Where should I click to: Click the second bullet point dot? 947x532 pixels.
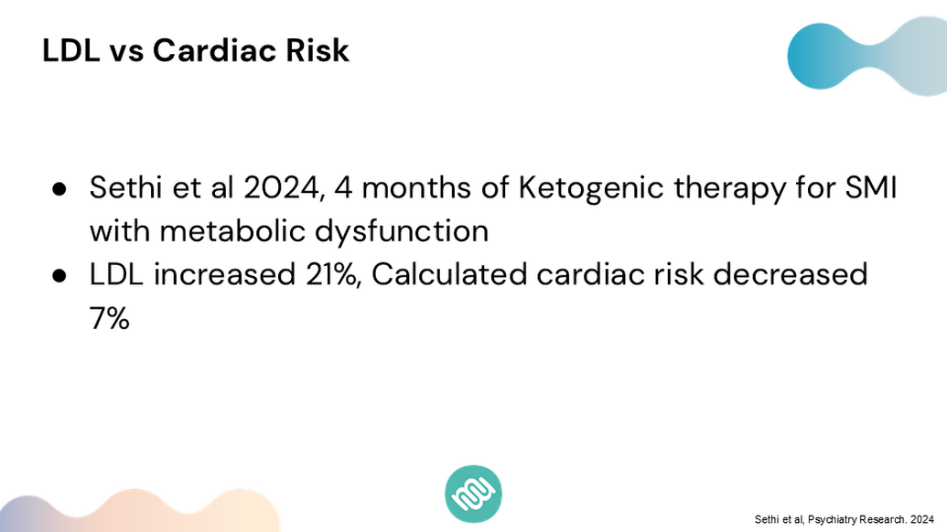[x=59, y=275]
